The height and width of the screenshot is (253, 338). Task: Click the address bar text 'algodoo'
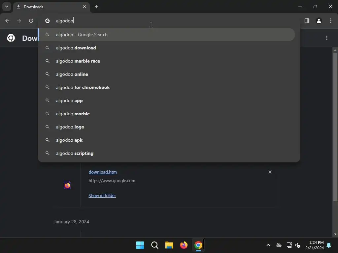[65, 21]
